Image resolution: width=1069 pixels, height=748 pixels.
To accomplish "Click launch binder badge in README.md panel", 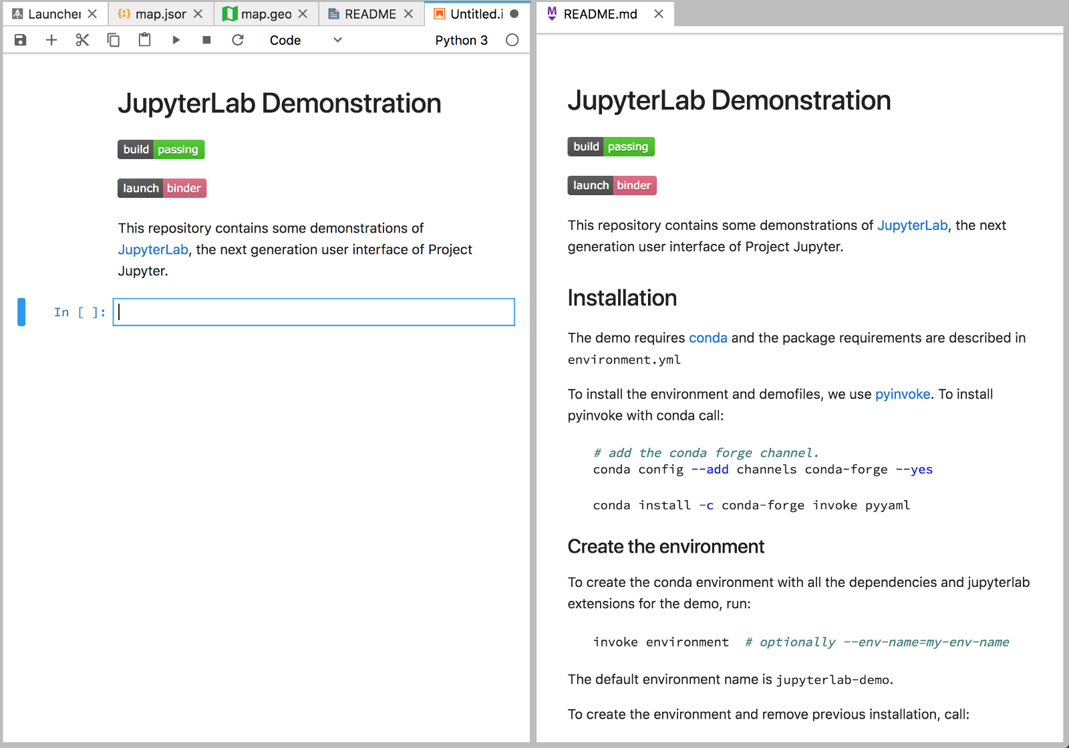I will point(612,186).
